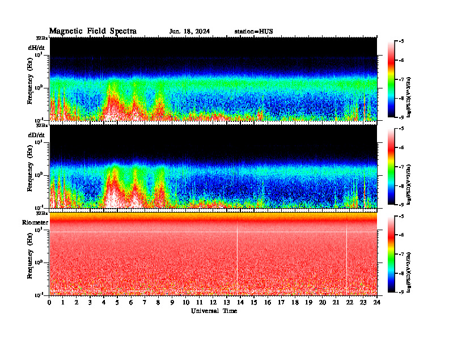Click hour 14 on the time axis
Viewport: 449px width, 347px height.
point(240,302)
